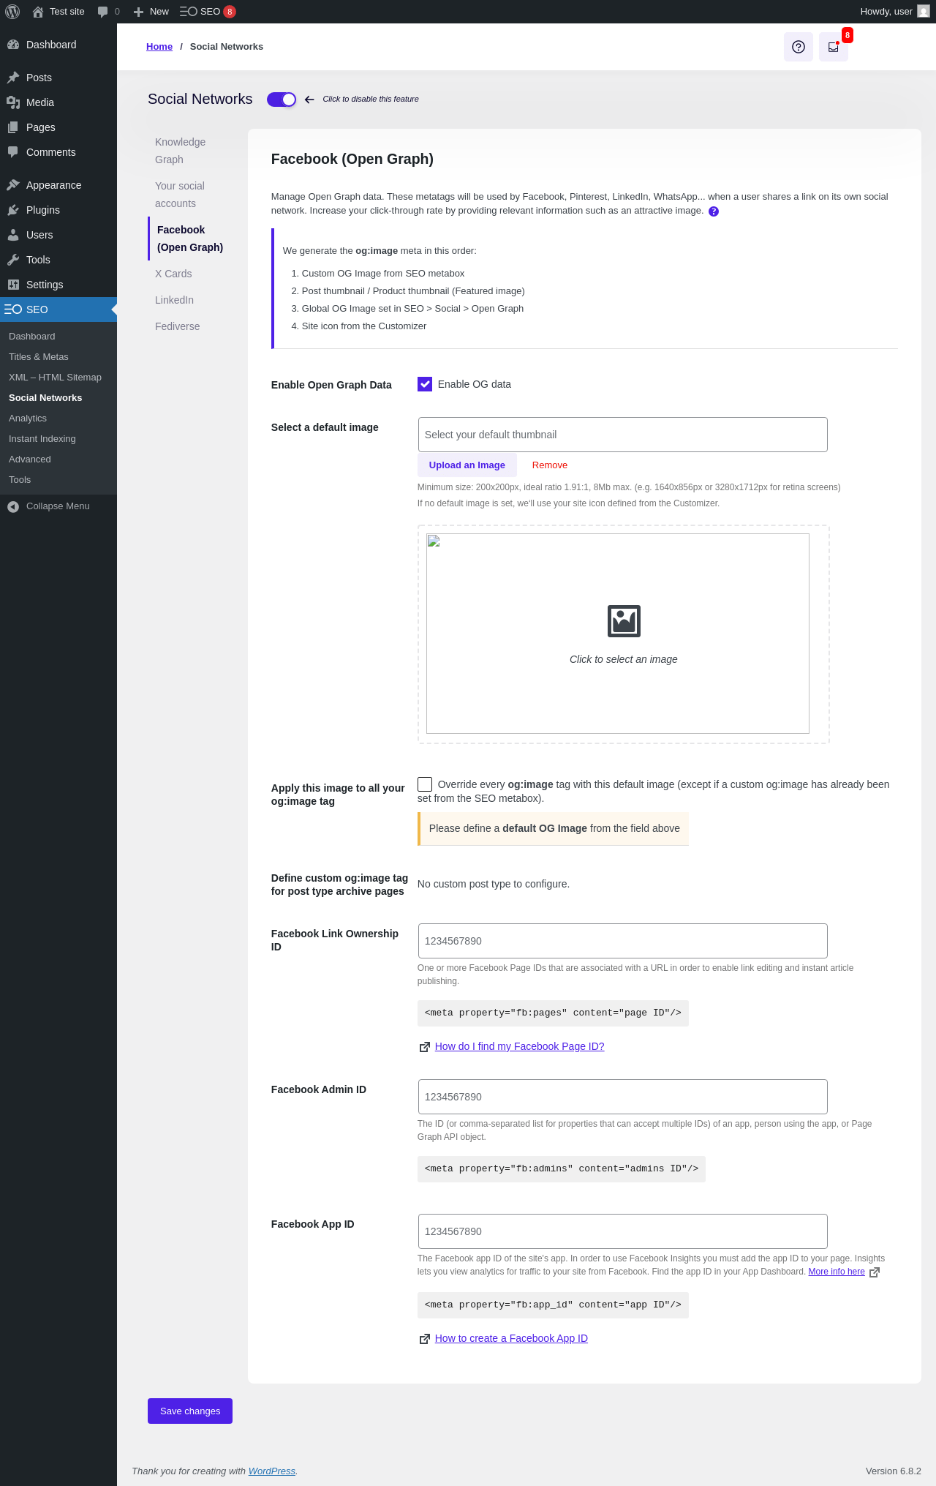
Task: Open Media library menu
Action: pos(58,102)
